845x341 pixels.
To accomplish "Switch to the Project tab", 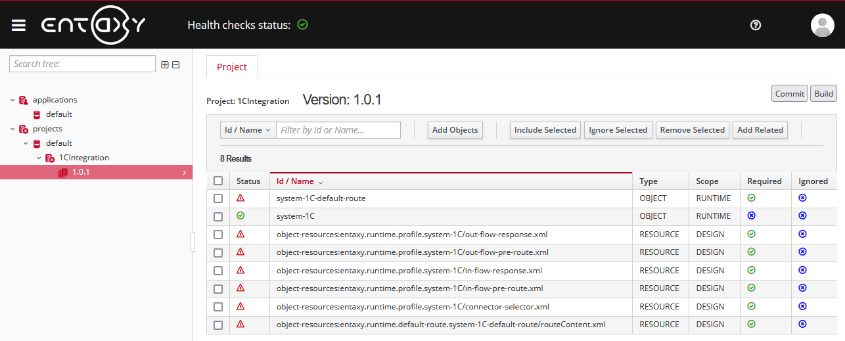I will pyautogui.click(x=232, y=67).
